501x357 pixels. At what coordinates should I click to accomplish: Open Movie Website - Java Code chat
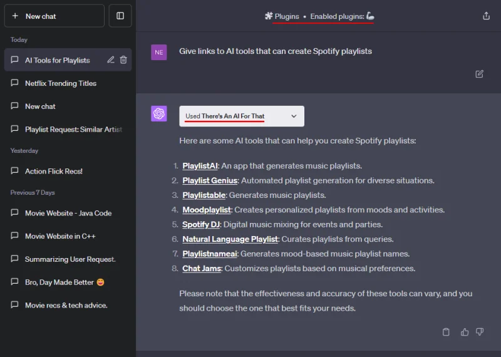pos(68,213)
